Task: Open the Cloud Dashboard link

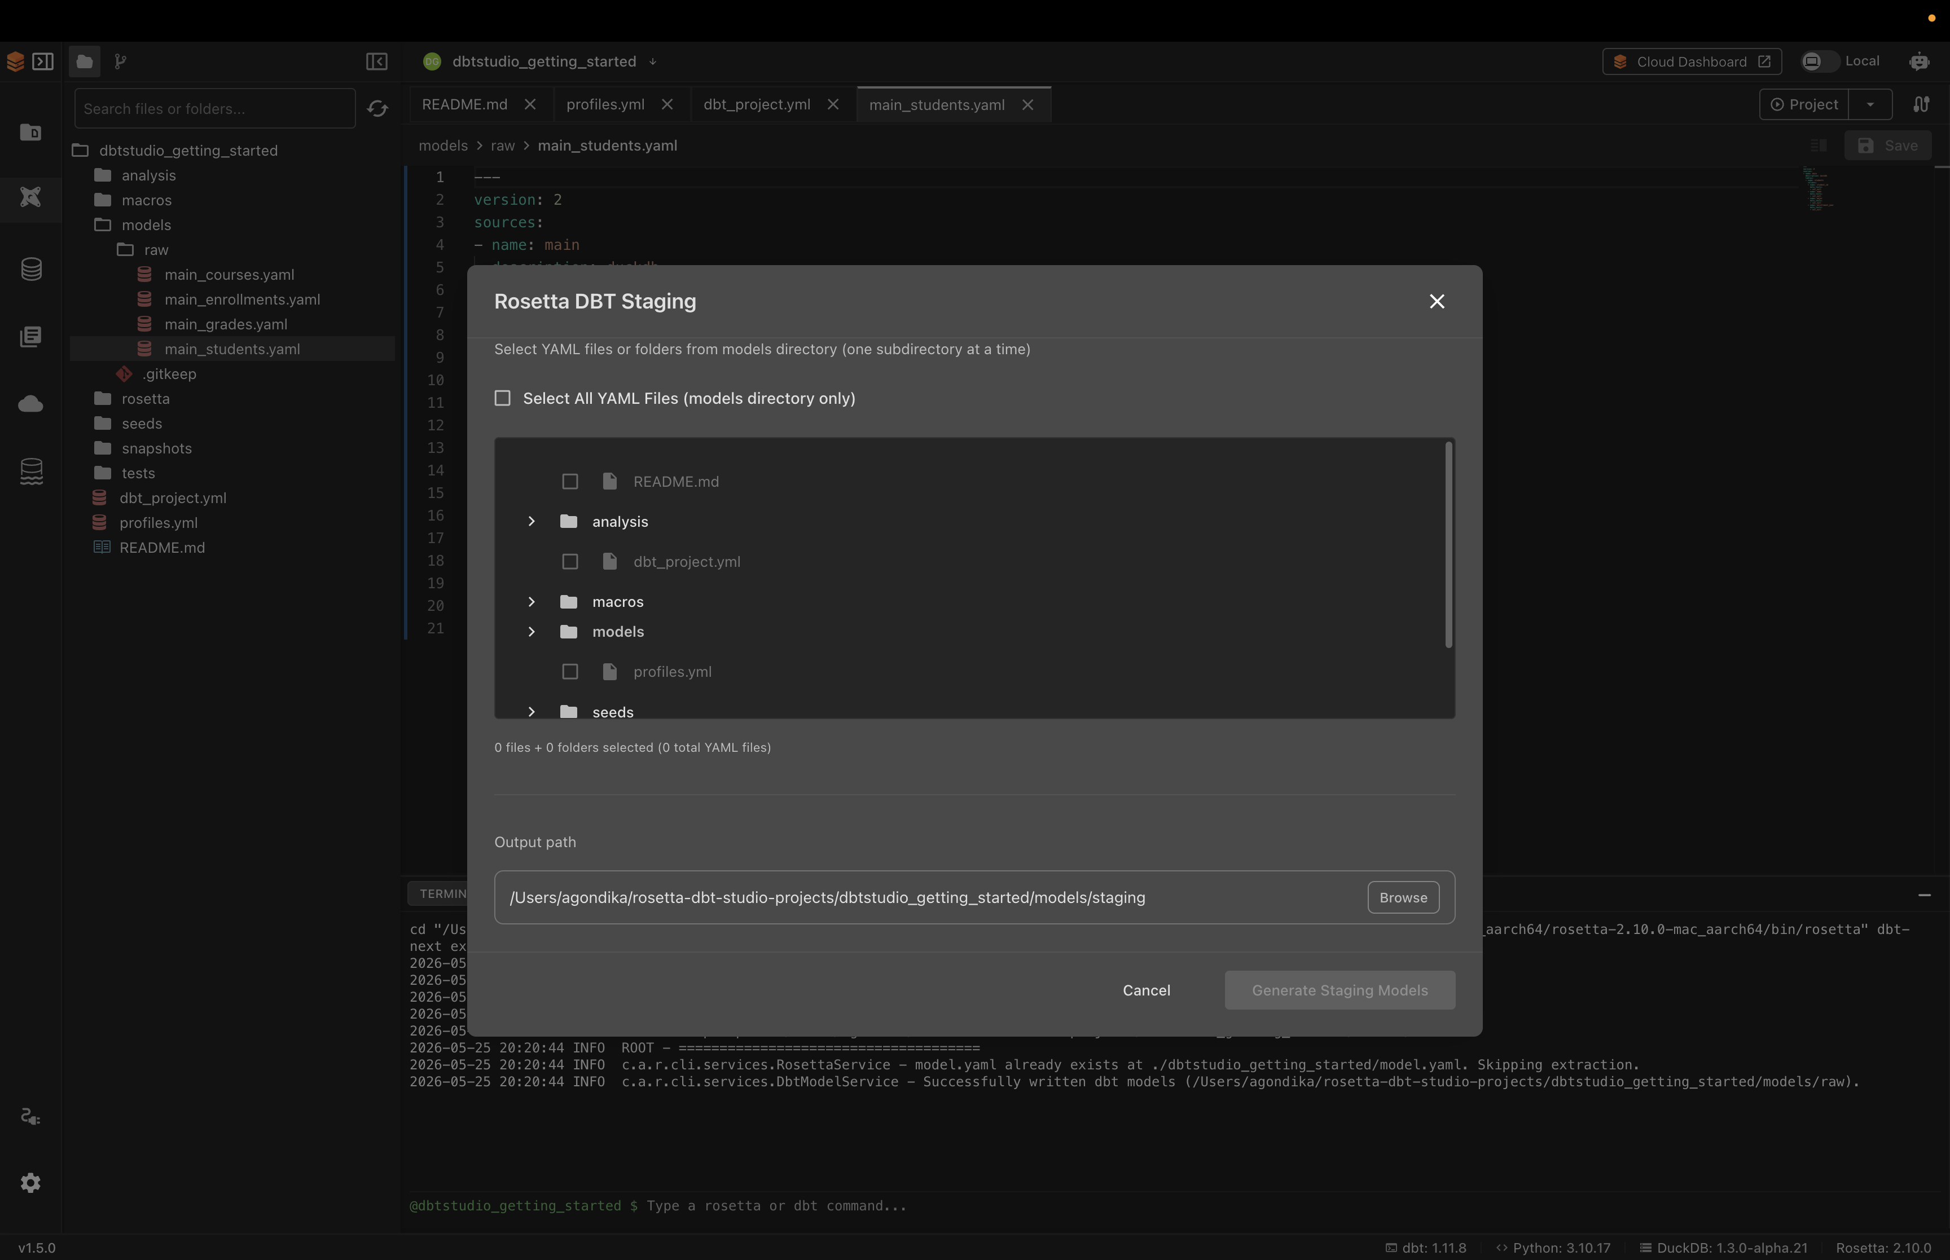Action: point(1692,61)
